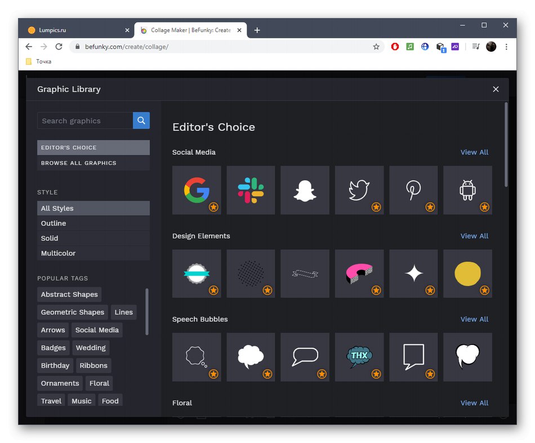Select the Ribbons tag
The image size is (535, 443).
(x=93, y=365)
